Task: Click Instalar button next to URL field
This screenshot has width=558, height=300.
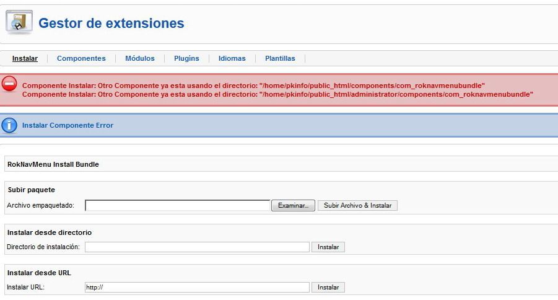Action: pos(328,287)
